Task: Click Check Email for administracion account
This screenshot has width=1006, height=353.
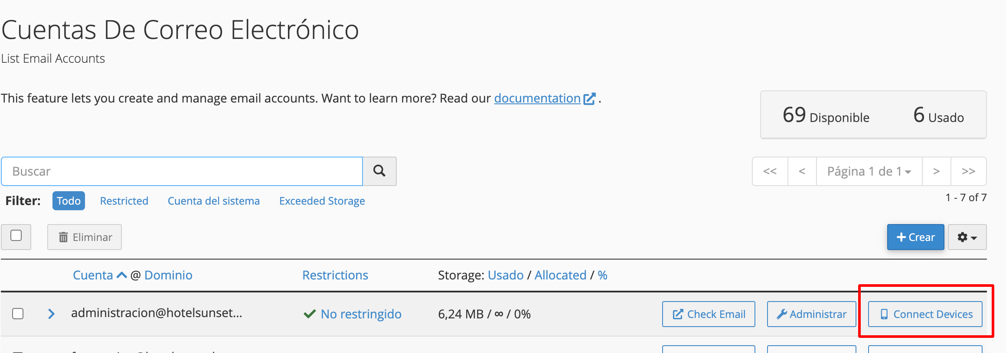Action: pyautogui.click(x=709, y=314)
